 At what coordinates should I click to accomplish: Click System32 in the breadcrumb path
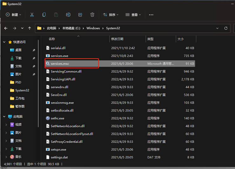(x=113, y=28)
